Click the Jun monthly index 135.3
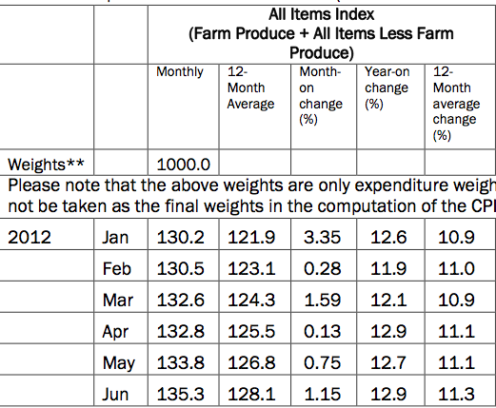496x408 pixels. click(181, 394)
